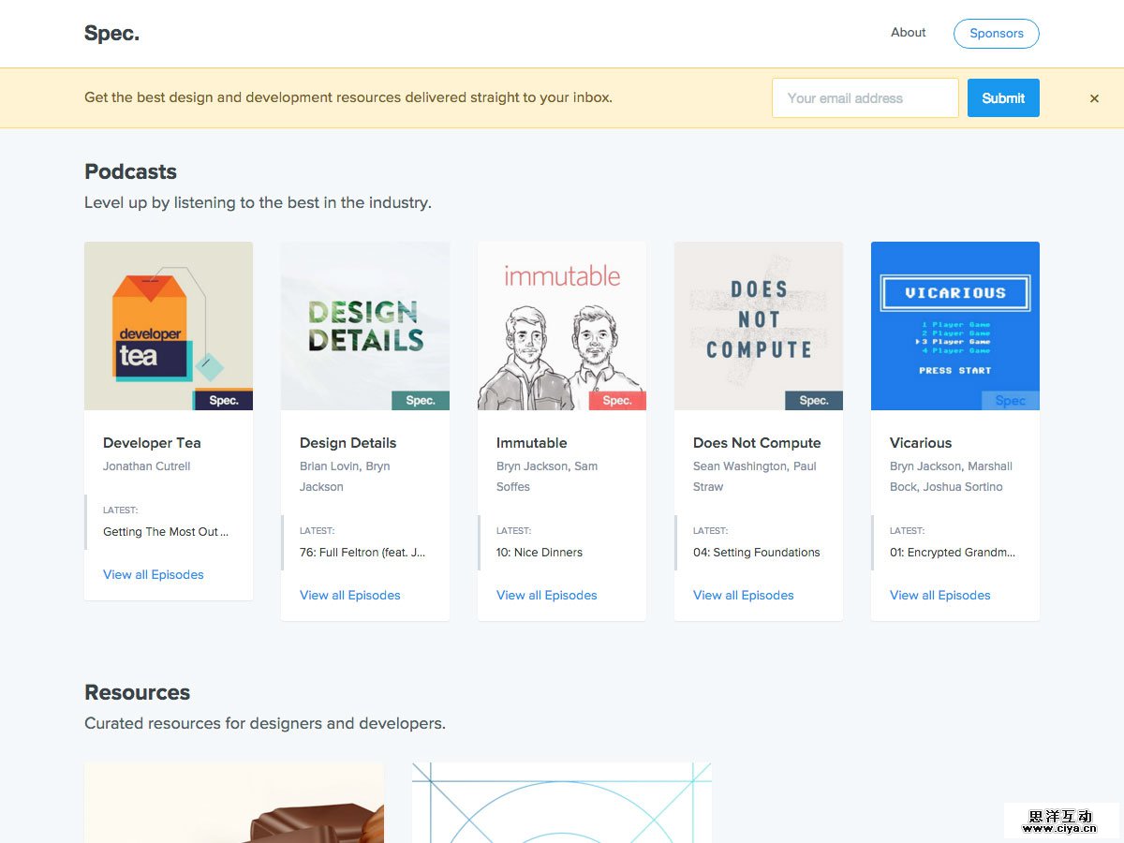The image size is (1124, 843).
Task: Open the Vicarious title
Action: (921, 443)
